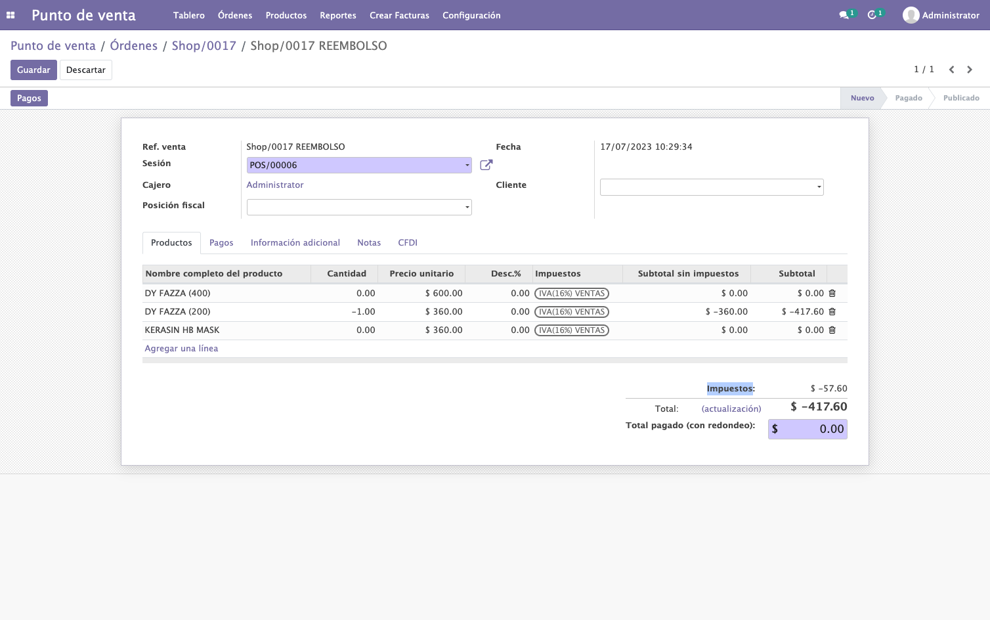This screenshot has height=620, width=990.
Task: Select the Publicado status stage
Action: click(961, 98)
